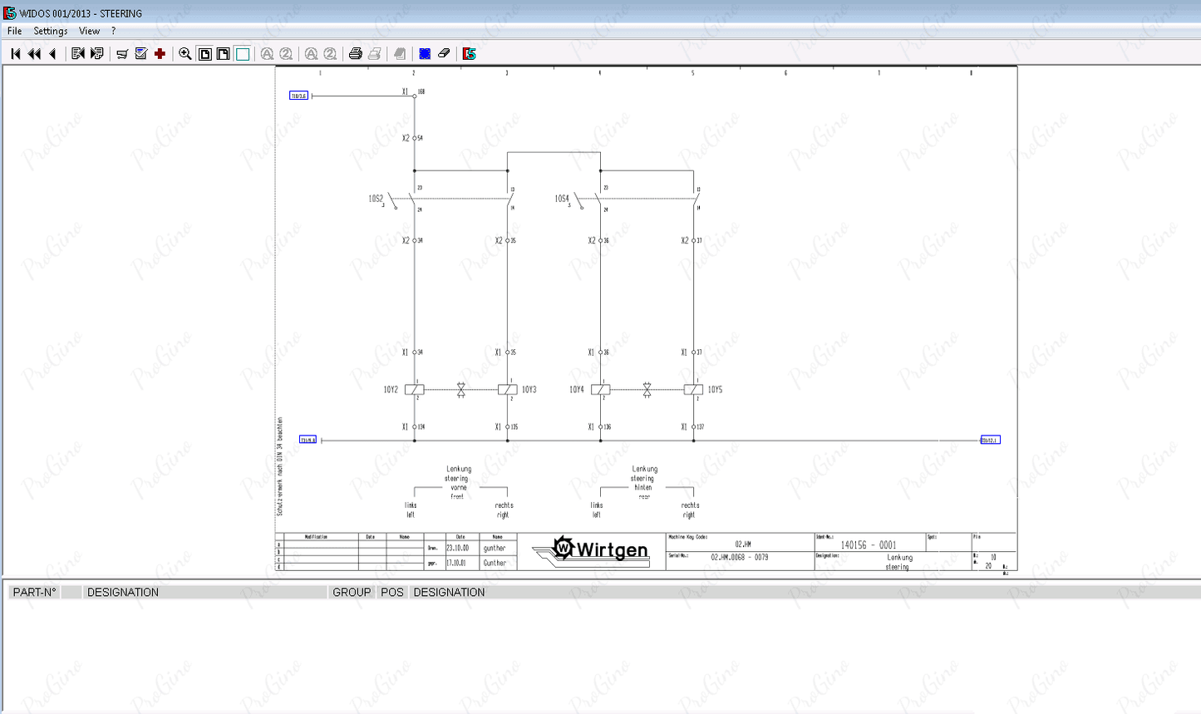1201x714 pixels.
Task: Click the printer icon to print
Action: click(x=355, y=54)
